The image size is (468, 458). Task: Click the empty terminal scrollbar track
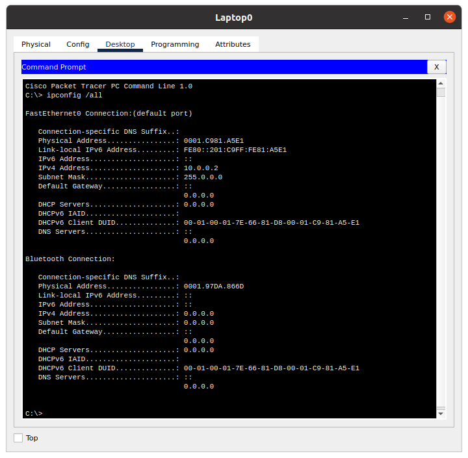[x=441, y=260]
